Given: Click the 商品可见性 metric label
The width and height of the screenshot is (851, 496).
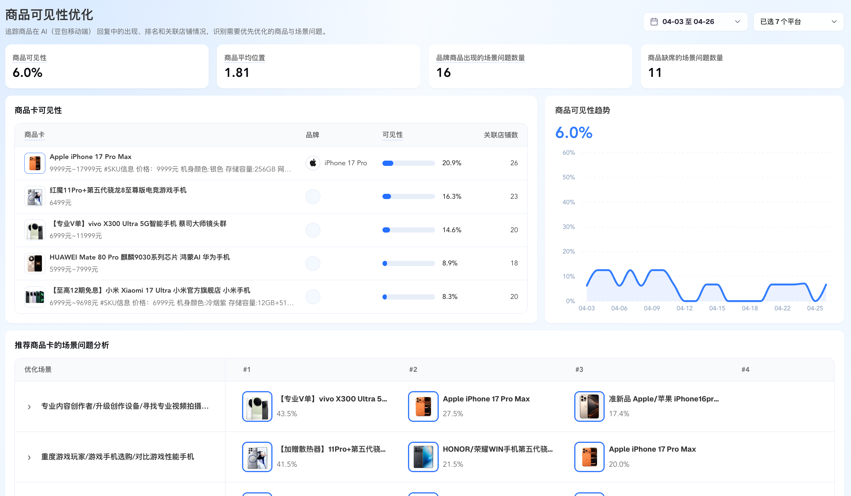Looking at the screenshot, I should click(29, 58).
